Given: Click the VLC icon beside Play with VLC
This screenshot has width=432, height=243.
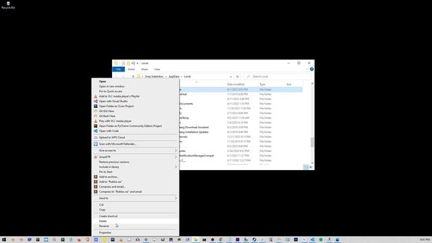Looking at the screenshot, I should (x=96, y=121).
